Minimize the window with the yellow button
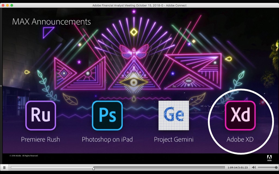 point(7,5)
